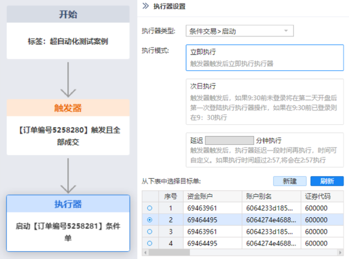349x259 pixels.
Task: Click the table's horizontal scrollbar right arrow
Action: [340, 252]
